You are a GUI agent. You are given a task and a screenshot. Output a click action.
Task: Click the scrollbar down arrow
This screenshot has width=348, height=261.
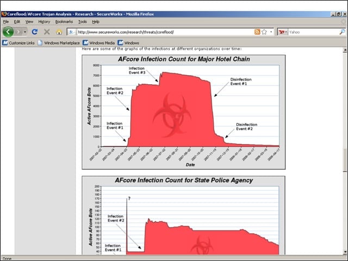pyautogui.click(x=345, y=252)
